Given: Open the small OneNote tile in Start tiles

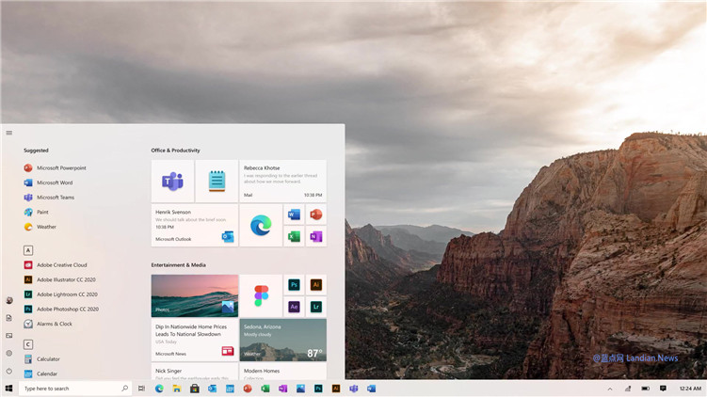Looking at the screenshot, I should coord(316,236).
